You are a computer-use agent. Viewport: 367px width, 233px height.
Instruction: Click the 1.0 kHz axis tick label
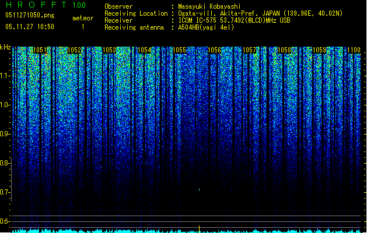point(5,105)
